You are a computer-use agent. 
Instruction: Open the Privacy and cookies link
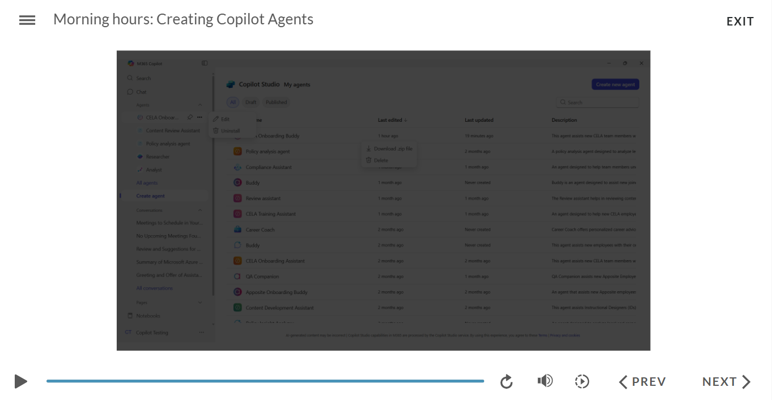(x=565, y=335)
